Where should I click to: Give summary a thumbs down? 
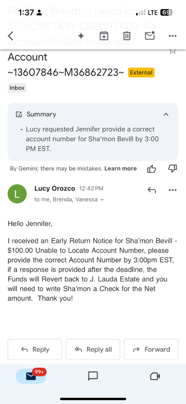(173, 169)
